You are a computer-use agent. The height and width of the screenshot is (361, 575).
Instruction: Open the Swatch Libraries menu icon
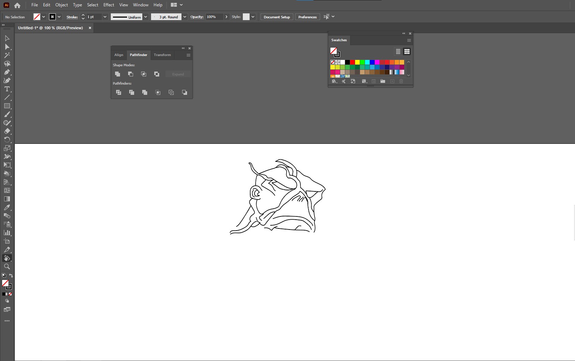[334, 81]
